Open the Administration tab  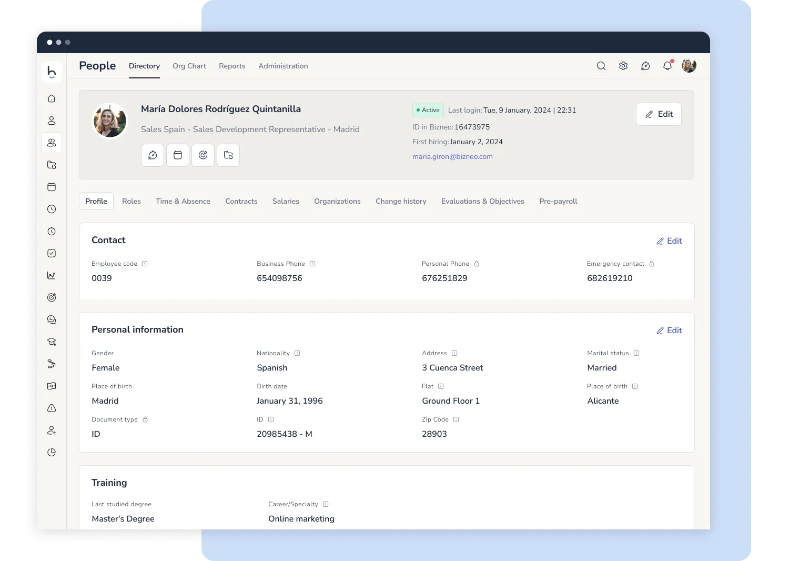(283, 66)
